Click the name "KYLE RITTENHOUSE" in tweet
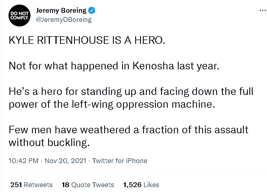 tap(59, 40)
